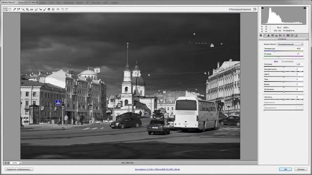Image resolution: width=312 pixels, height=175 pixels.
Task: Click the Тени shadows slider handle
Action: tap(284, 82)
